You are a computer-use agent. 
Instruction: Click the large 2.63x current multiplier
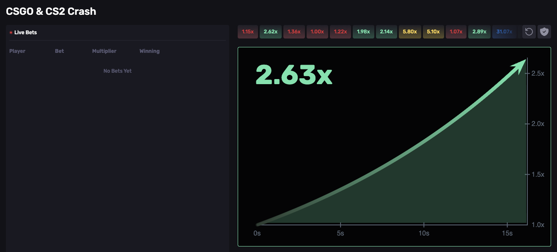pyautogui.click(x=294, y=75)
